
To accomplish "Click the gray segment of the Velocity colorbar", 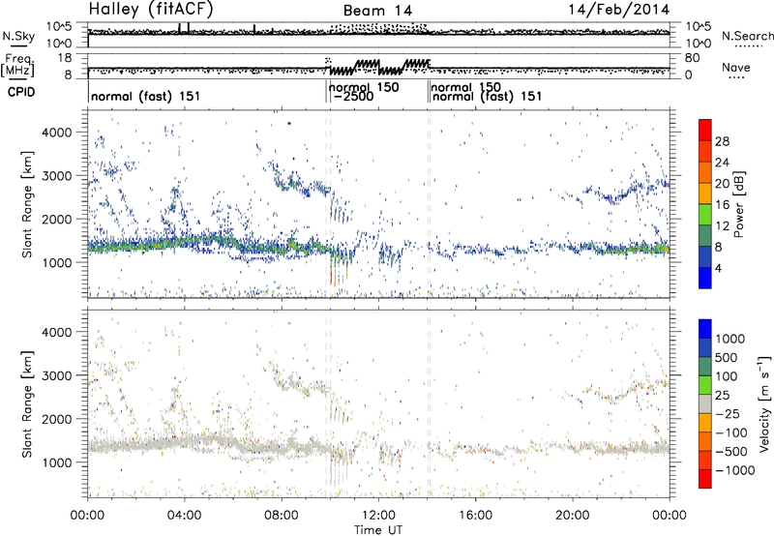I will point(705,403).
